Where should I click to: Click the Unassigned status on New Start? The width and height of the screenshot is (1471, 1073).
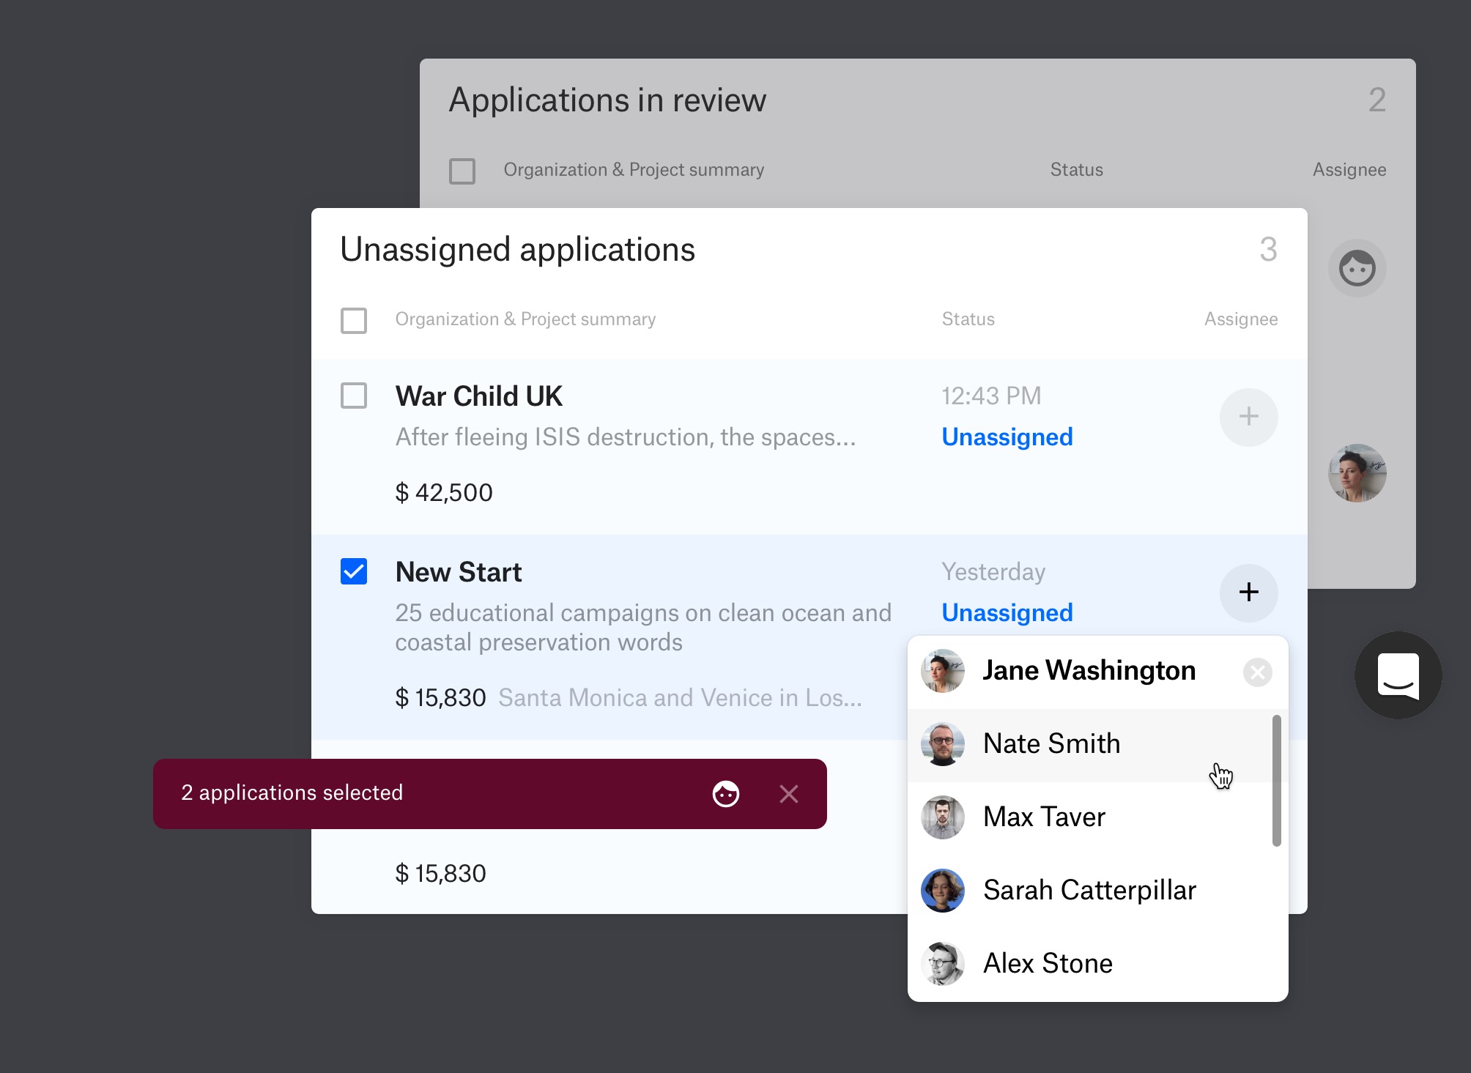1007,613
